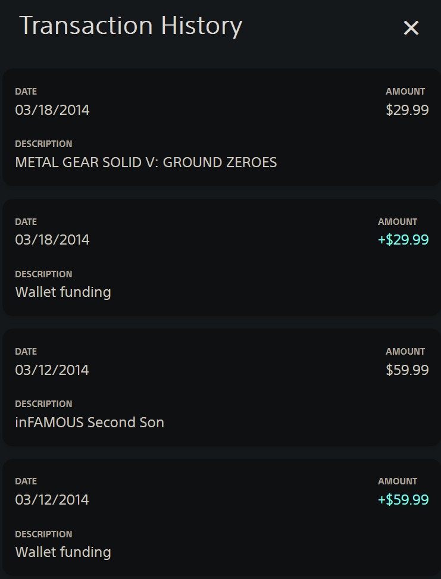Click the AMOUNT label above +$29.99
441x579 pixels.
pos(398,222)
